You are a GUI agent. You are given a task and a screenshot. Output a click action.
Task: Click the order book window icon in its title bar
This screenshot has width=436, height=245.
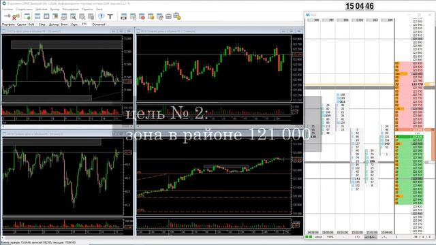click(308, 15)
